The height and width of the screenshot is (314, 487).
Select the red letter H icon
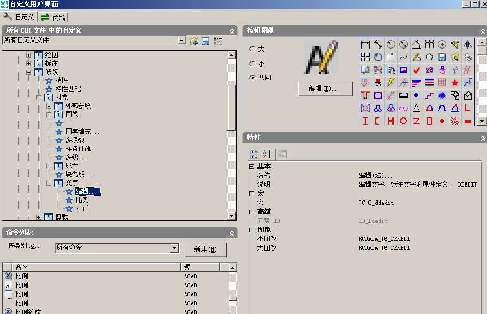click(x=391, y=121)
